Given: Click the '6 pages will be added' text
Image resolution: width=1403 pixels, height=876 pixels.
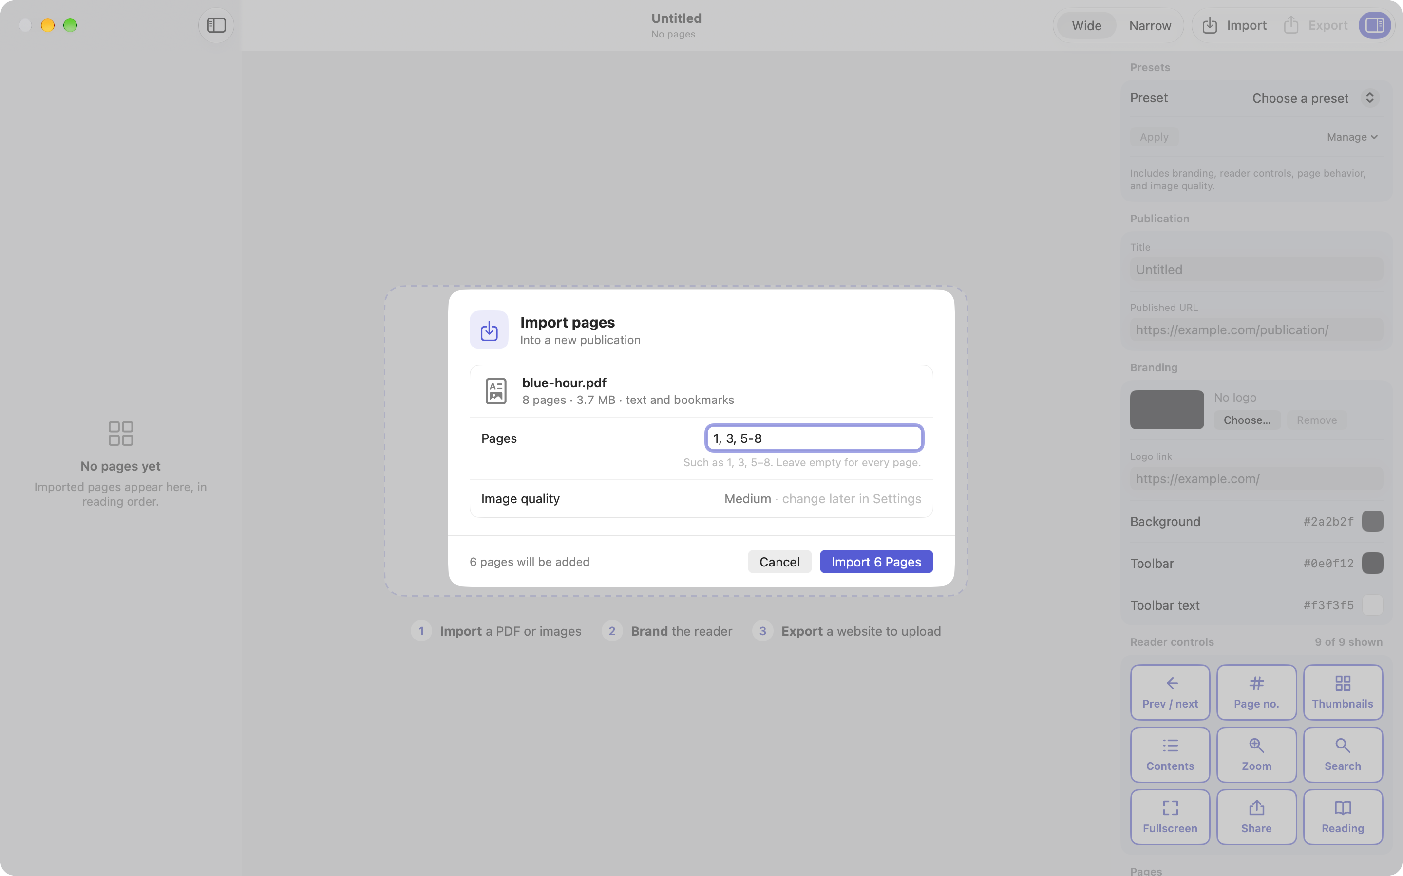Looking at the screenshot, I should (x=530, y=562).
